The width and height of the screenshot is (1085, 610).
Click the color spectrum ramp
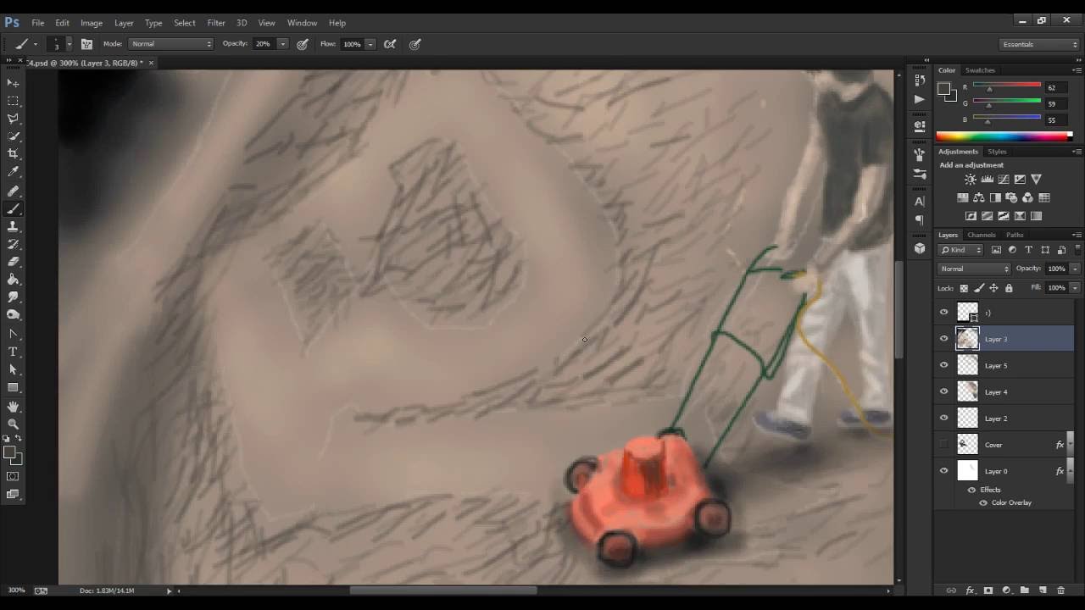click(x=1004, y=136)
